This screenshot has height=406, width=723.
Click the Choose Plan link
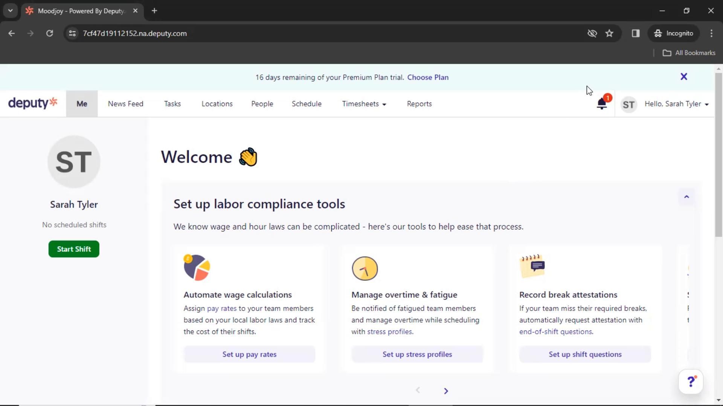tap(427, 77)
